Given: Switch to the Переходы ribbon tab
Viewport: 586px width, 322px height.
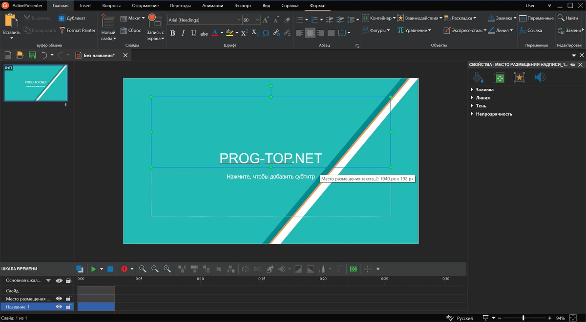Looking at the screenshot, I should pos(180,6).
